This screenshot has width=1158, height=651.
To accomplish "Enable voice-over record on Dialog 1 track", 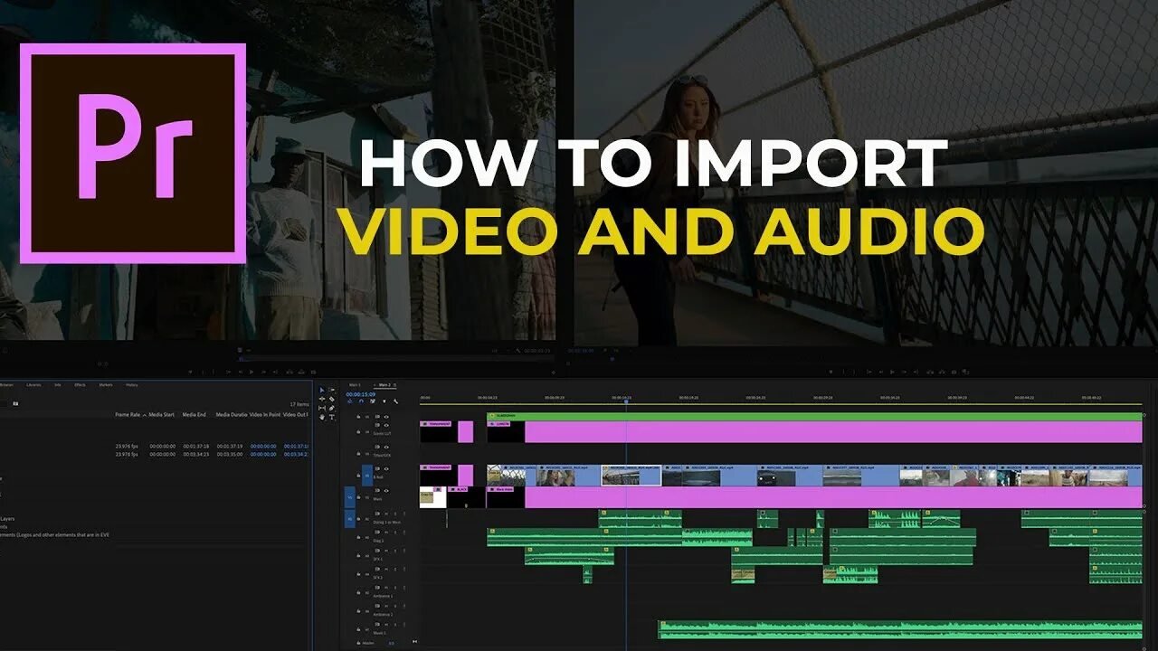I will pos(403,513).
